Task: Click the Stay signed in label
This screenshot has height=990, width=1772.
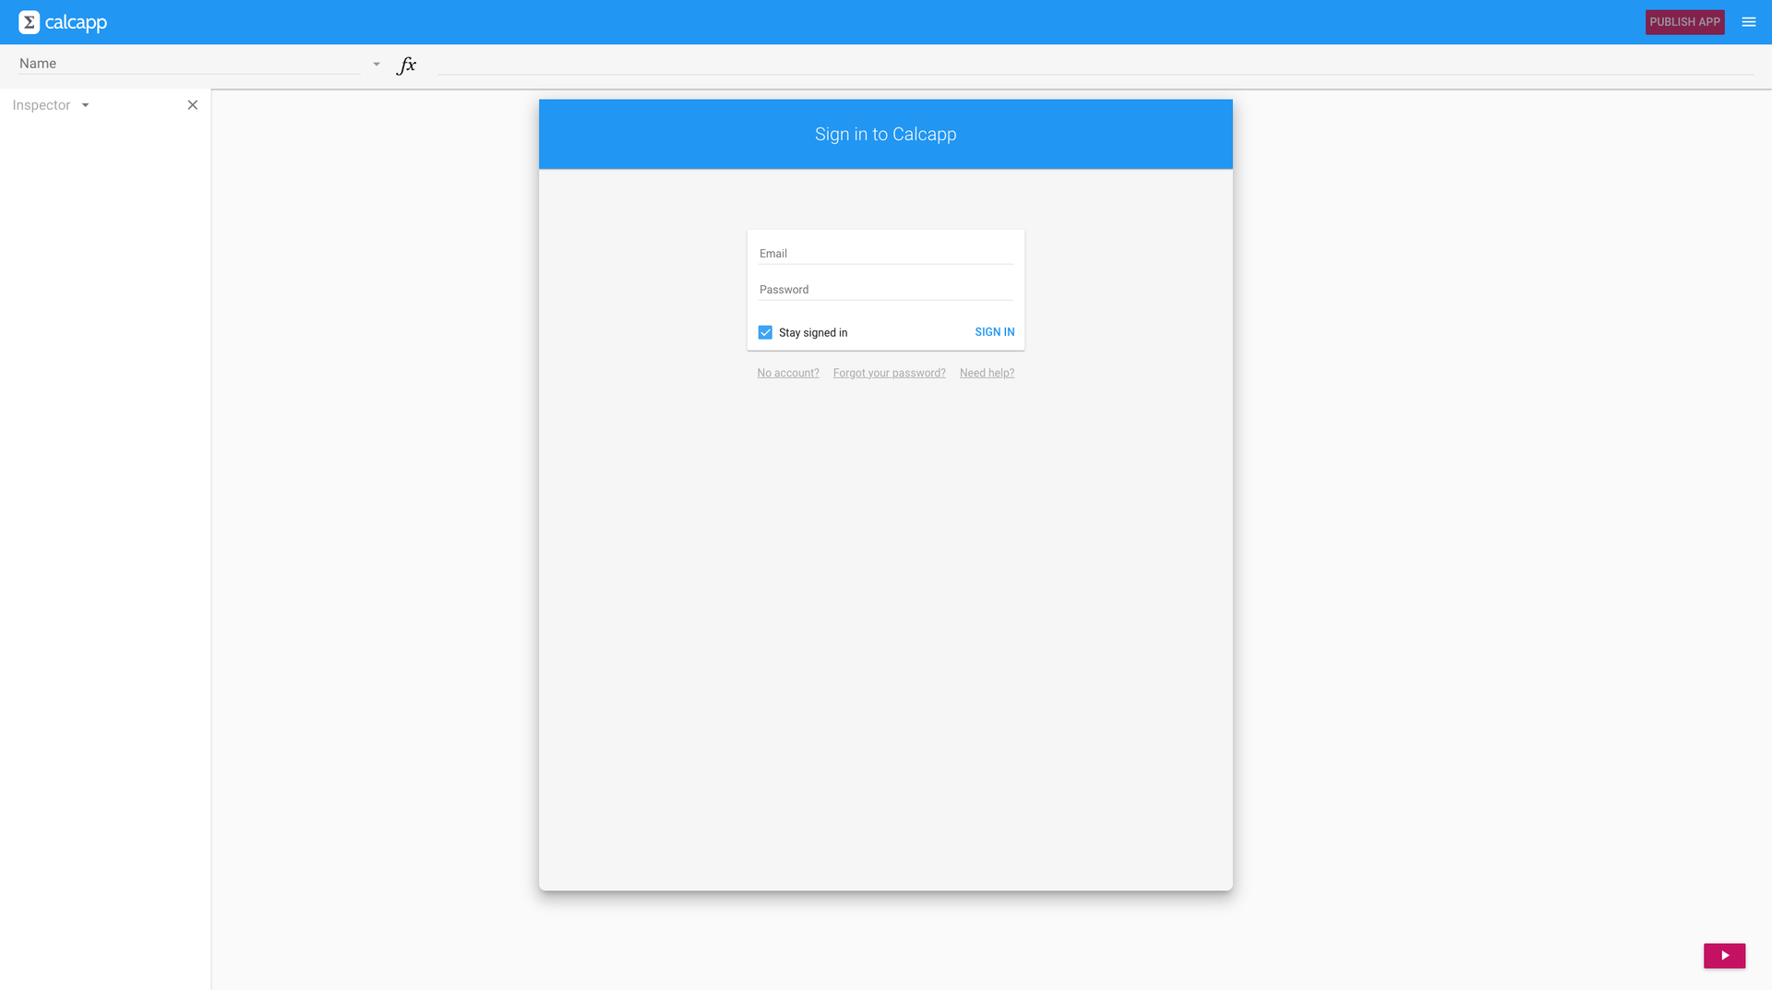Action: (813, 332)
